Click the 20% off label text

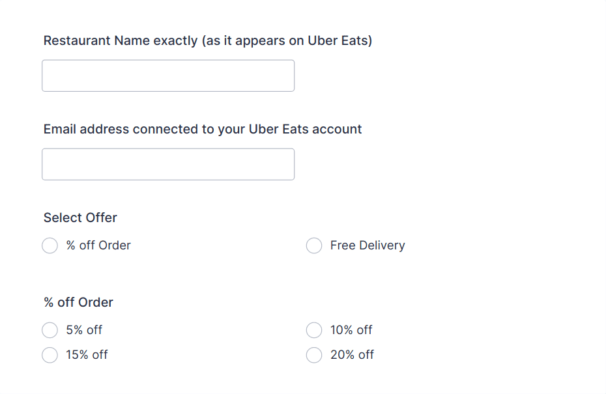[352, 355]
